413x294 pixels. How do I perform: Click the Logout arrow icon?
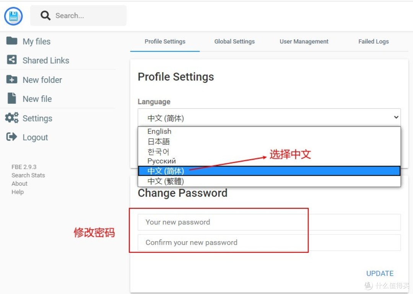tap(11, 136)
